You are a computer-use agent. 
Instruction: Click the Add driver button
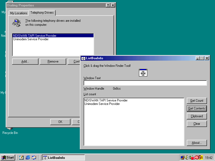25,61
